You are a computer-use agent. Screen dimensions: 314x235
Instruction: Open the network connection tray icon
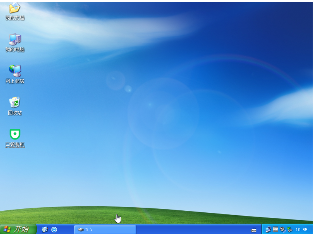tap(268, 230)
